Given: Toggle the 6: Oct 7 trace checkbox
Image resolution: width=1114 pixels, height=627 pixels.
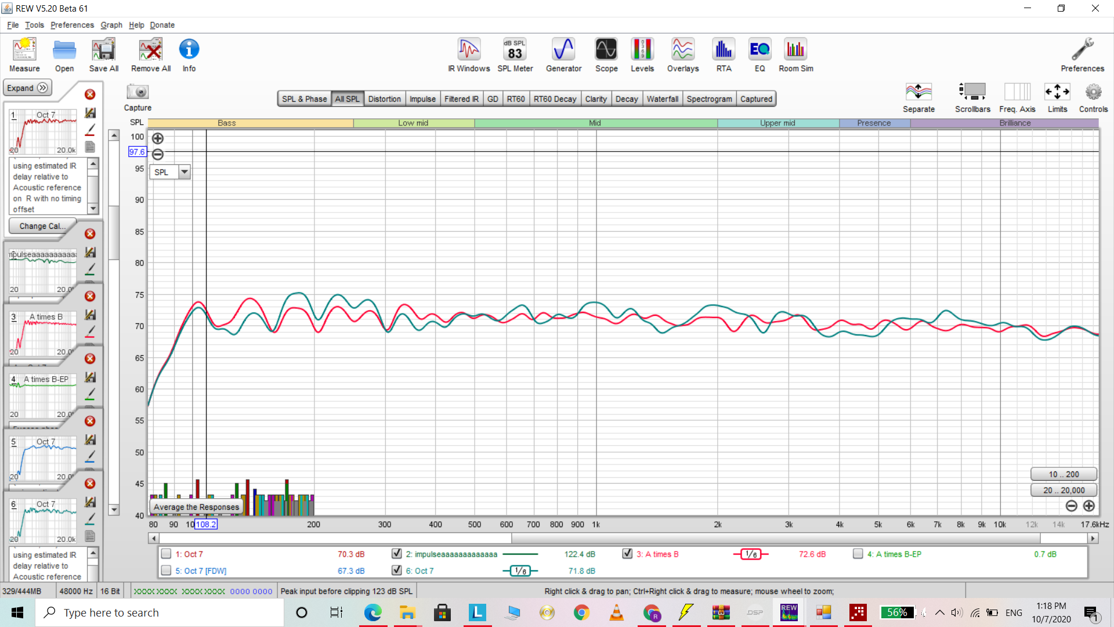Looking at the screenshot, I should tap(397, 571).
